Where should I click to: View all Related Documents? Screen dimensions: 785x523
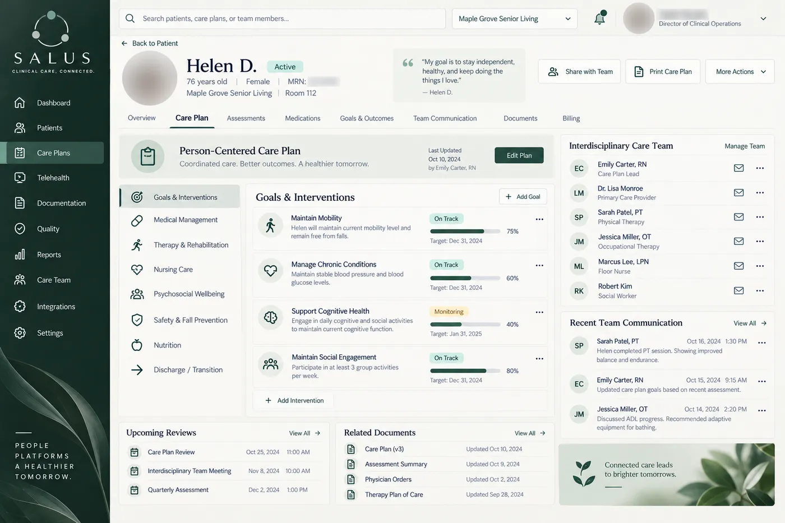pyautogui.click(x=530, y=433)
